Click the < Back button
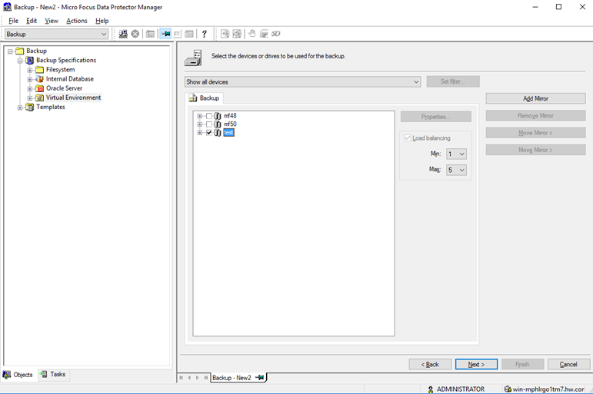 pyautogui.click(x=430, y=364)
